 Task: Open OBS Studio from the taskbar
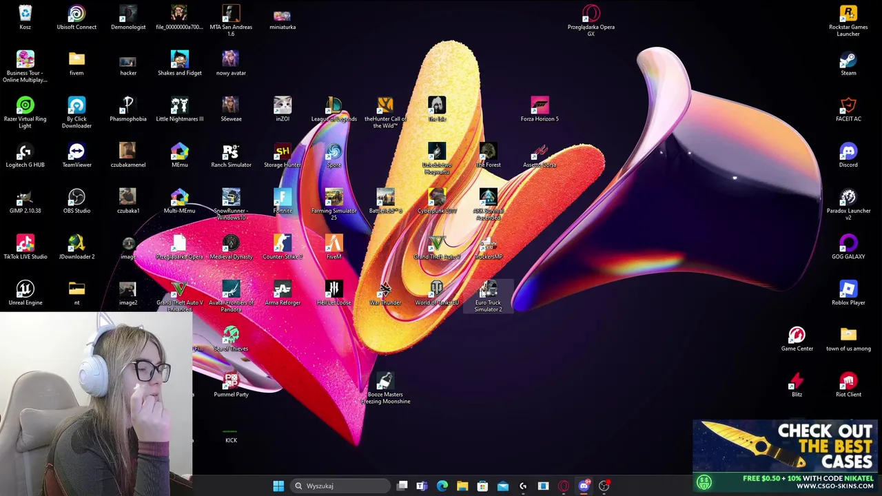(604, 486)
